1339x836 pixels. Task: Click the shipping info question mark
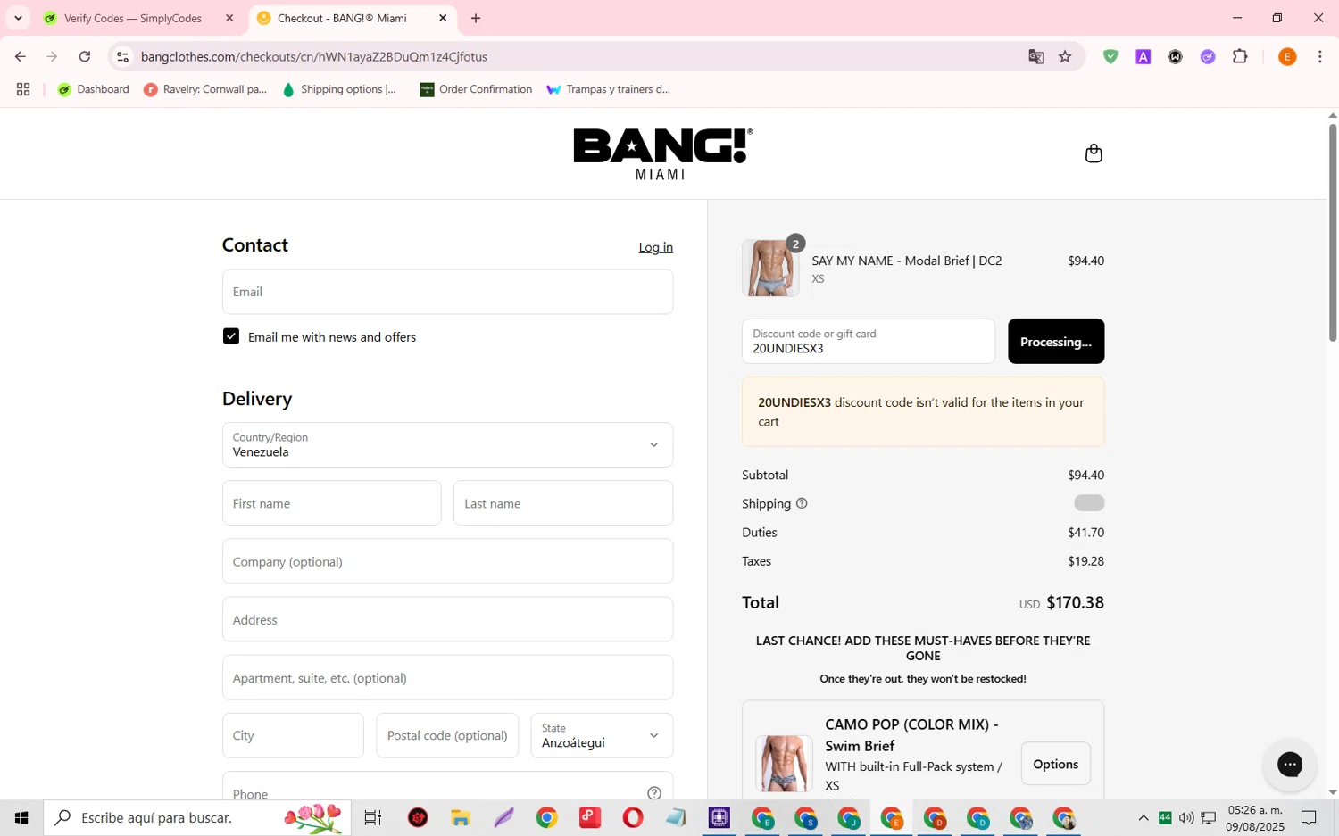click(802, 504)
